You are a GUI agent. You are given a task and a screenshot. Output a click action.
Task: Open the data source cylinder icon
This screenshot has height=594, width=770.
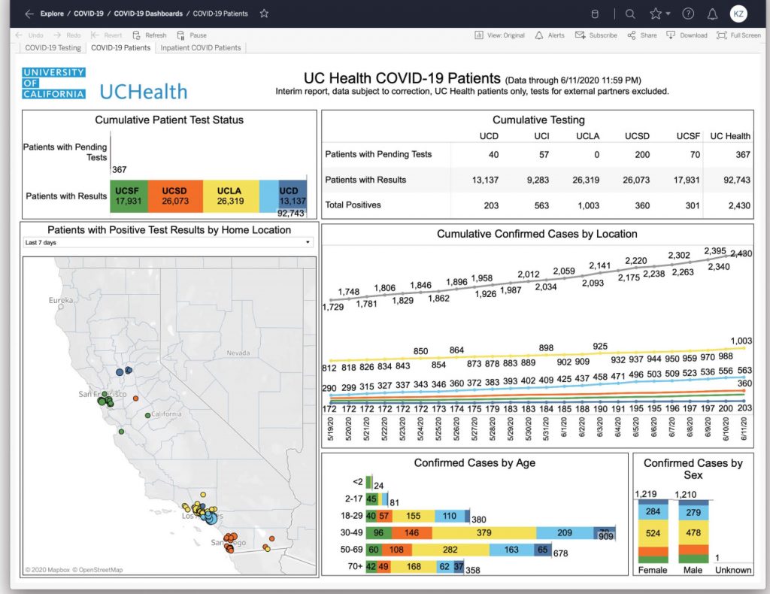coord(595,14)
